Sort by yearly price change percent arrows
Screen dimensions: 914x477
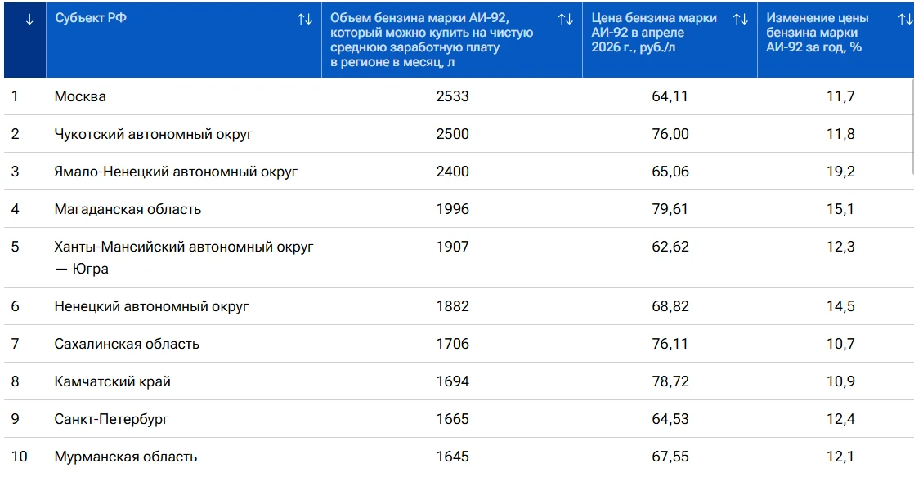point(906,20)
